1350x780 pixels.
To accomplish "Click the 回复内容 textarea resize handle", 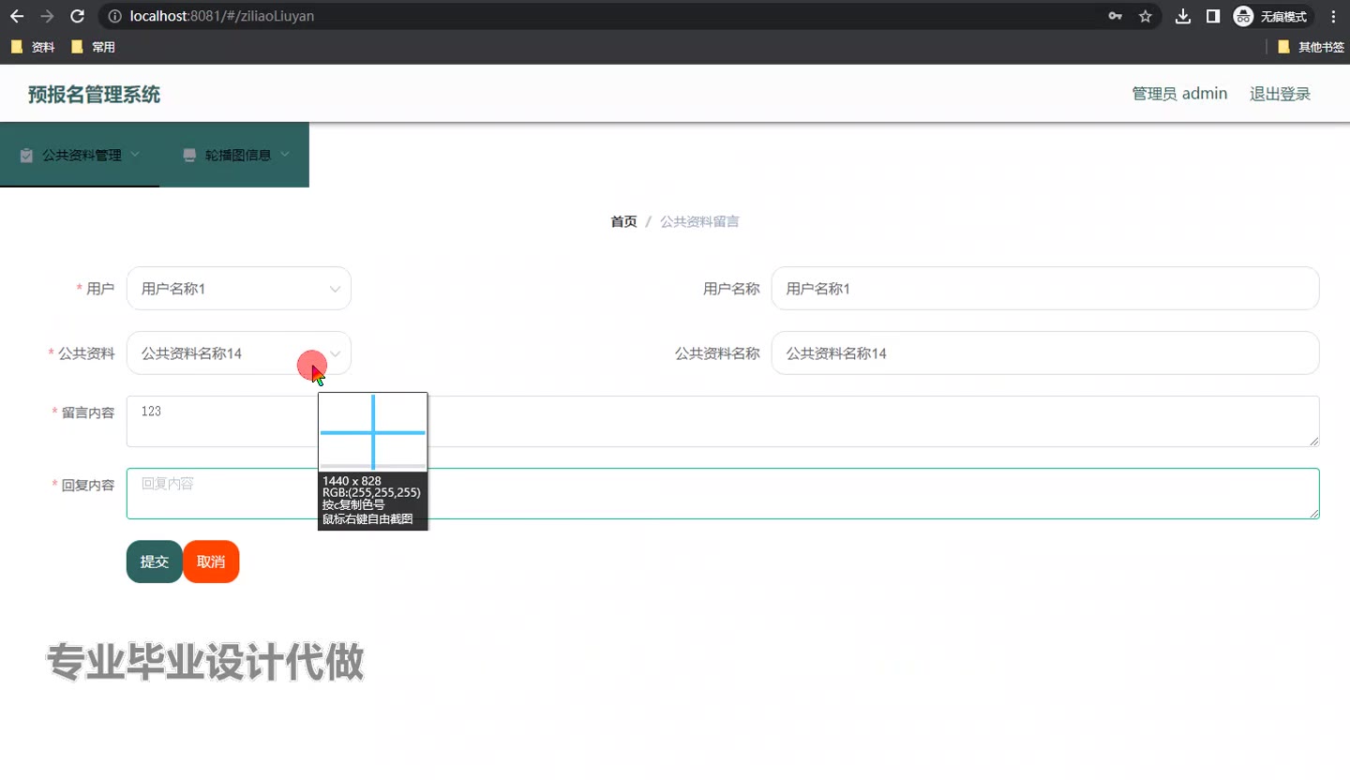I will coord(1314,514).
